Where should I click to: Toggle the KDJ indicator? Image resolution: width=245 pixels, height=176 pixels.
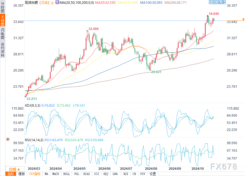[x=106, y=174]
